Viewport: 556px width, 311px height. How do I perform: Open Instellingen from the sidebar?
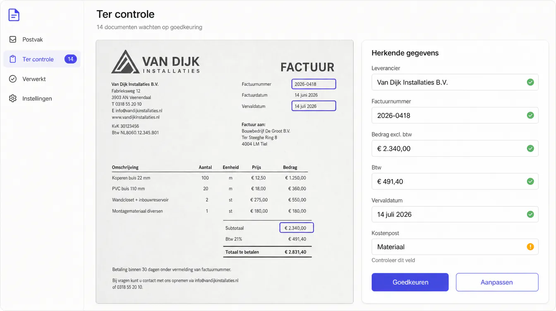coord(42,98)
